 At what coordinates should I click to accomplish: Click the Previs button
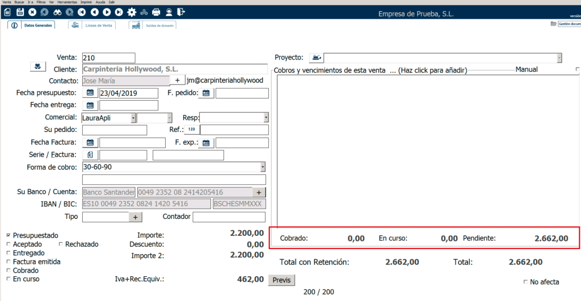pyautogui.click(x=281, y=280)
